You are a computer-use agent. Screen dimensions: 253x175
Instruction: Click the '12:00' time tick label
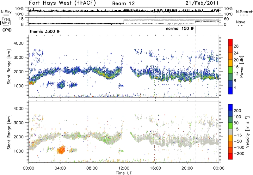pos(124,168)
